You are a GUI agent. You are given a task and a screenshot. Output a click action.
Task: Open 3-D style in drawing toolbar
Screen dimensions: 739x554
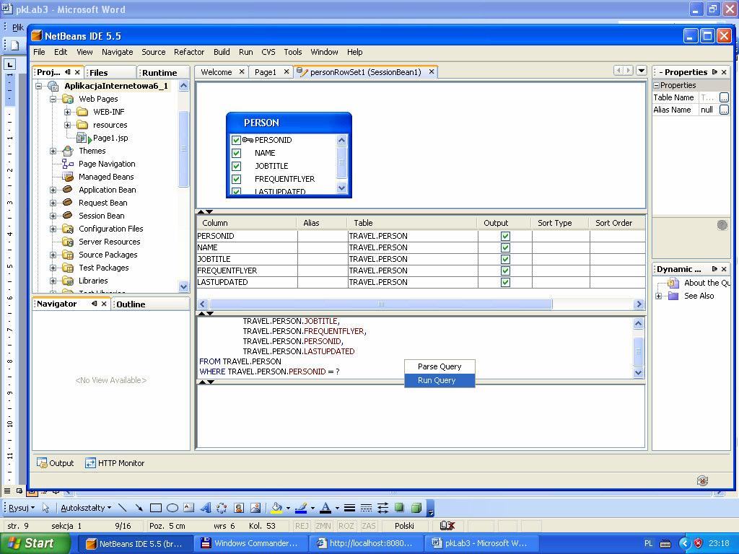point(416,508)
